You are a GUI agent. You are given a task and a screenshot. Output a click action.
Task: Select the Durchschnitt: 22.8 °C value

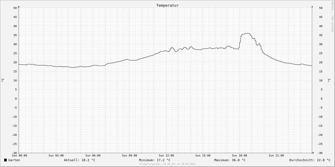(x=310, y=160)
